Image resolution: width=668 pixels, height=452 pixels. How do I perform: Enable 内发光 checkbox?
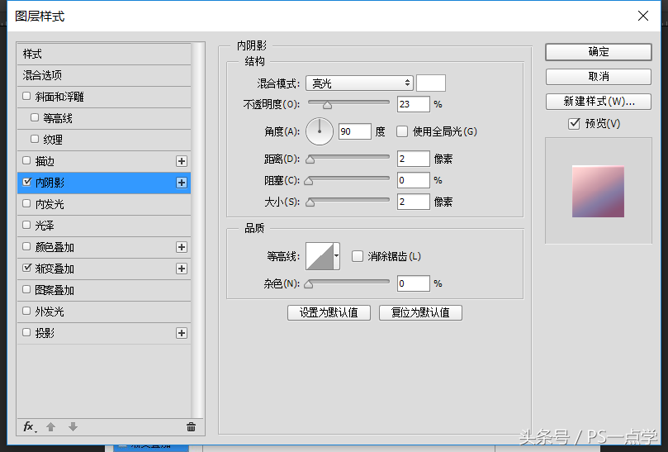[x=26, y=203]
